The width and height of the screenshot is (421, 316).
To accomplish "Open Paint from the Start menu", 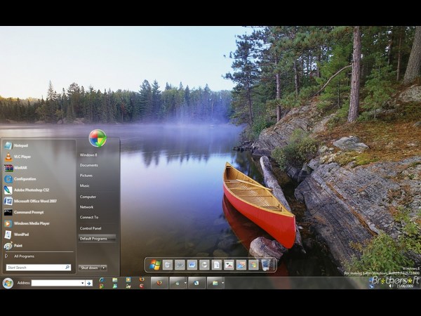I will [x=18, y=246].
